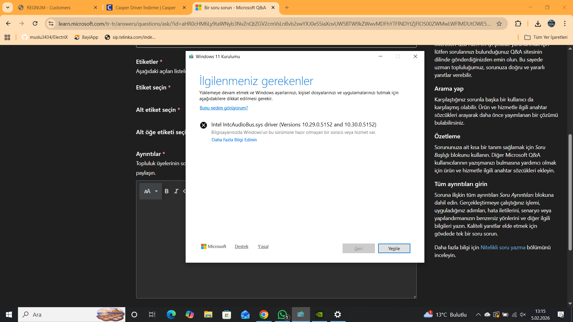Click the muted volume icon in tray
Image resolution: width=573 pixels, height=322 pixels.
(x=523, y=315)
